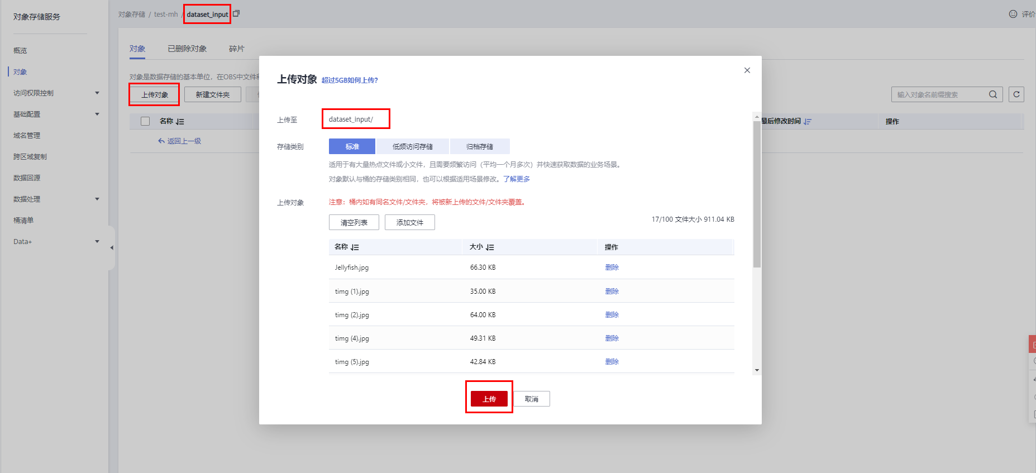Delete timg (1).jpg from the upload list
This screenshot has width=1036, height=473.
pyautogui.click(x=612, y=292)
